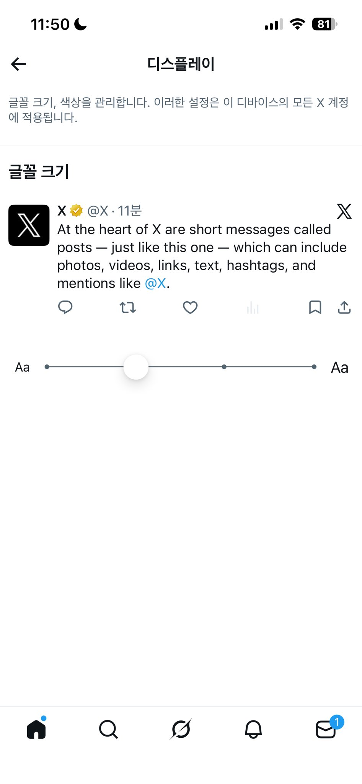This screenshot has width=362, height=784.
Task: Bookmark the sample post
Action: coord(315,307)
